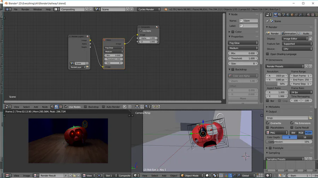This screenshot has height=178, width=318.
Task: Open the Cycles Render engine dropdown
Action: pos(149,9)
